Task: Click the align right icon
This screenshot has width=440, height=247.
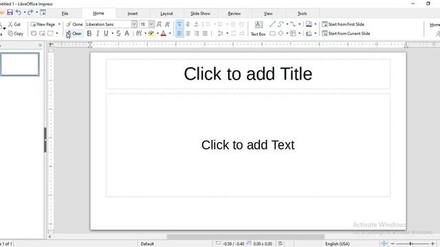Action: point(197,34)
